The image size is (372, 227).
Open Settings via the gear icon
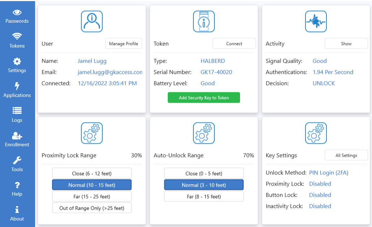(17, 61)
